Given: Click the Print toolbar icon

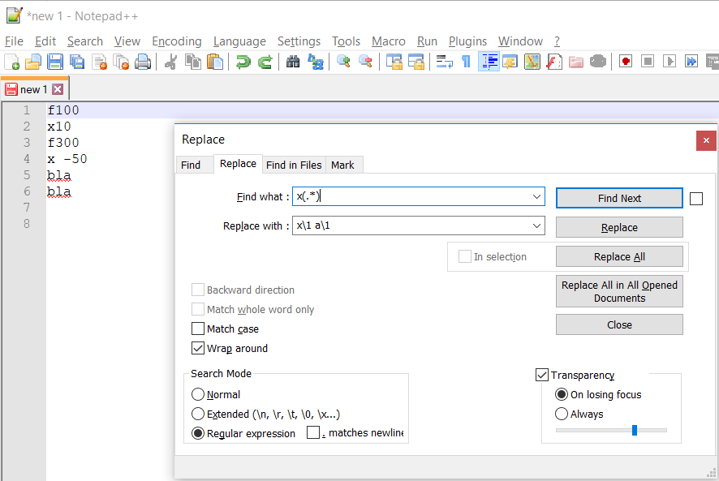Looking at the screenshot, I should (143, 62).
